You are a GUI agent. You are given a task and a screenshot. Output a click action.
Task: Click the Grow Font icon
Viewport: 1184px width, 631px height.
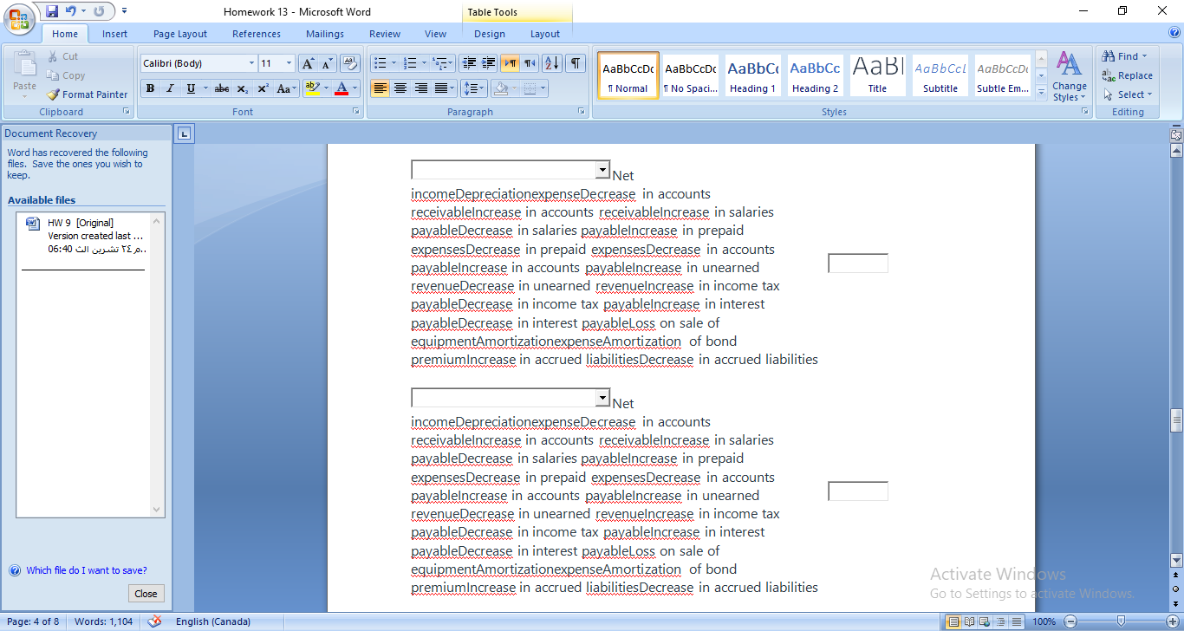tap(308, 63)
